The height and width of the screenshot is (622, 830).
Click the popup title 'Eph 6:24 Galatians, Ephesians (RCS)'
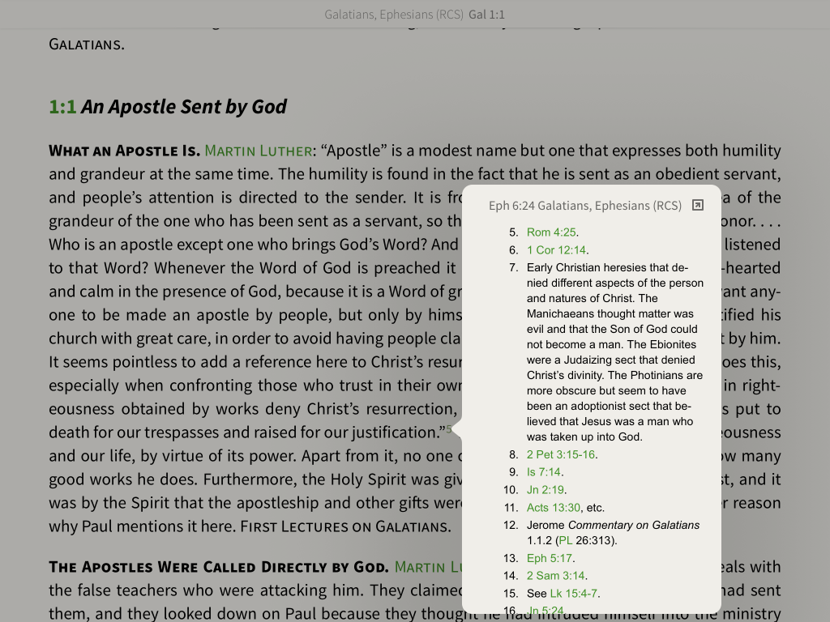coord(585,205)
